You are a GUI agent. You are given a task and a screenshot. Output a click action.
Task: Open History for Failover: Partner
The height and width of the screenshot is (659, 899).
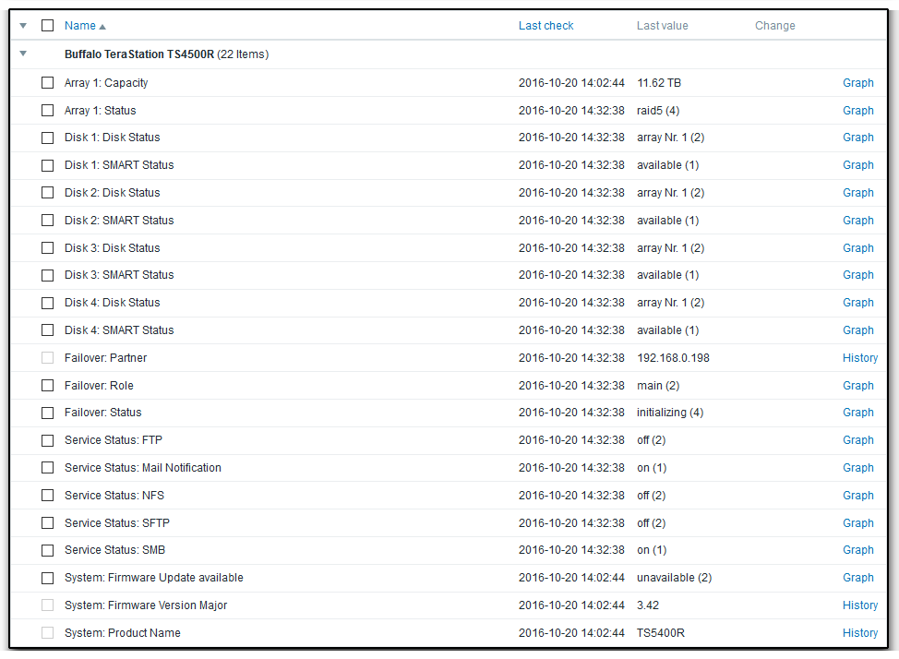click(x=859, y=358)
